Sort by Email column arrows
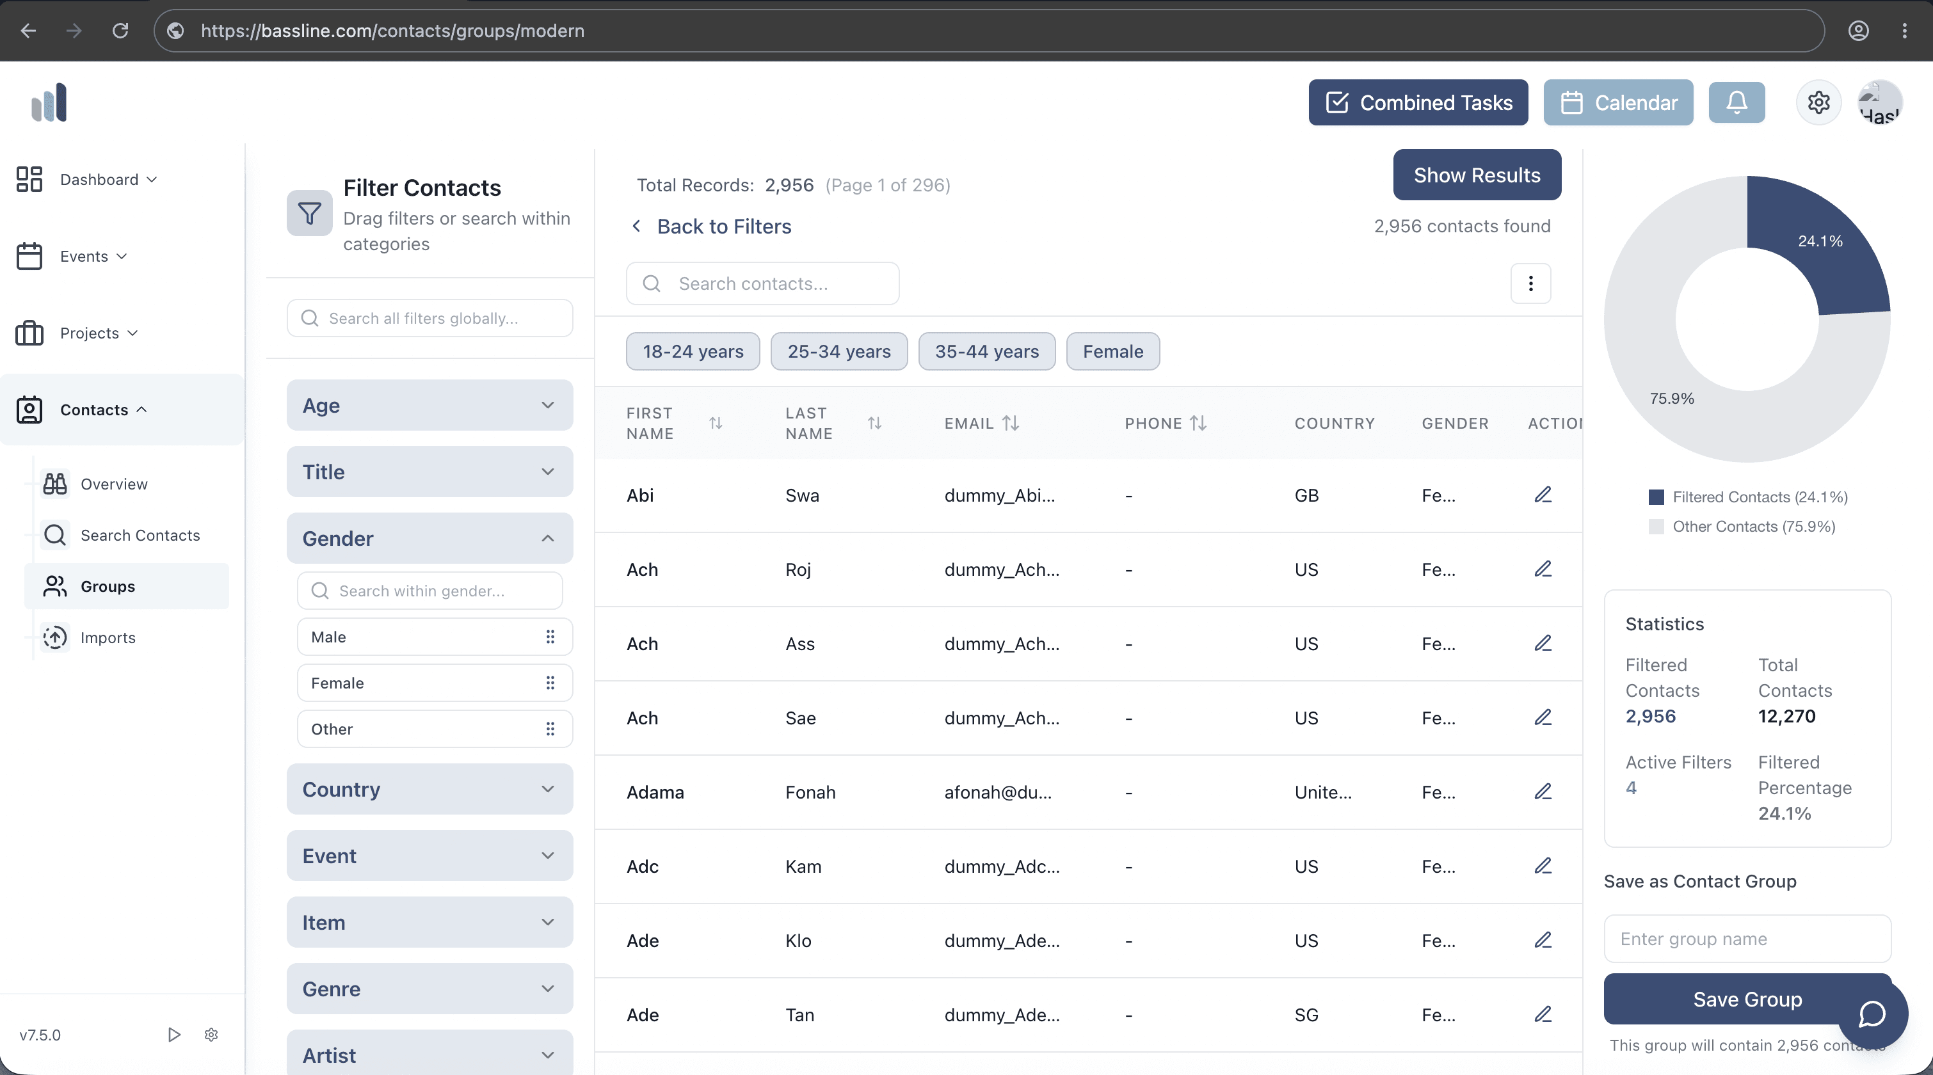1933x1075 pixels. coord(1011,423)
